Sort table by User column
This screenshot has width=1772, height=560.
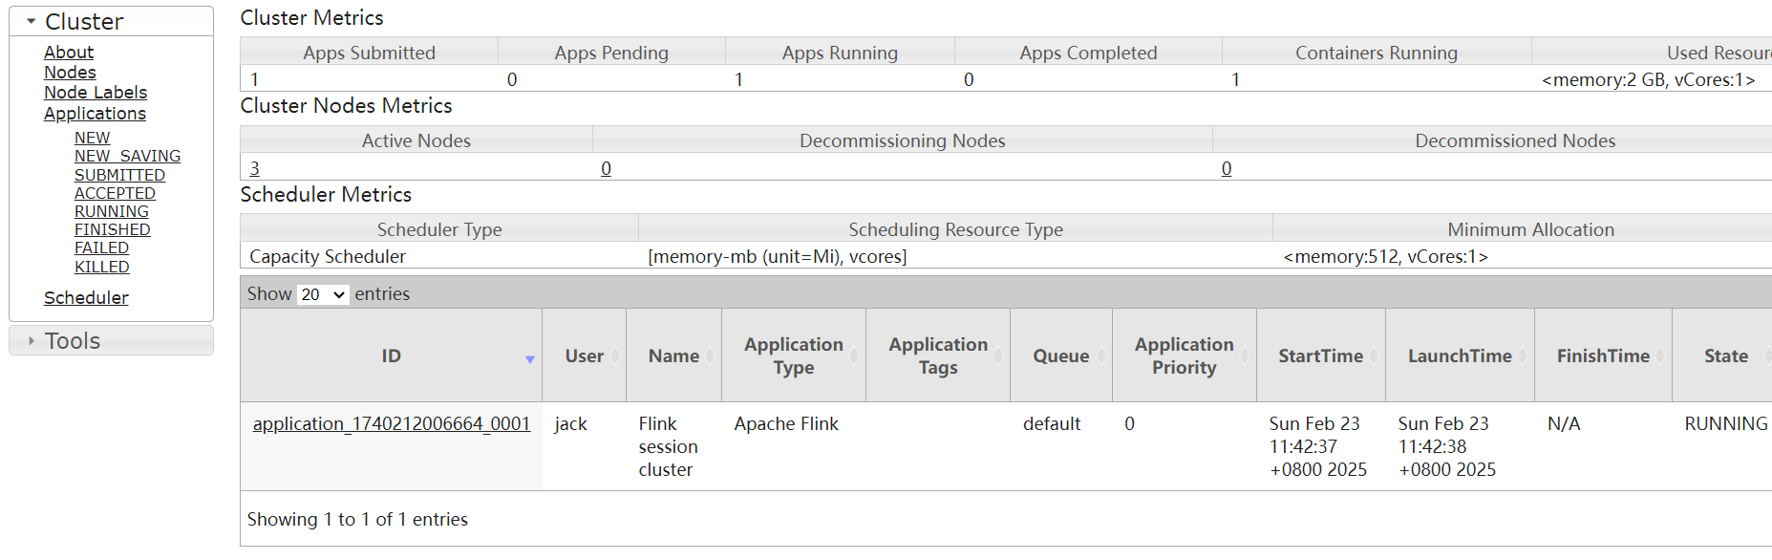tap(584, 355)
